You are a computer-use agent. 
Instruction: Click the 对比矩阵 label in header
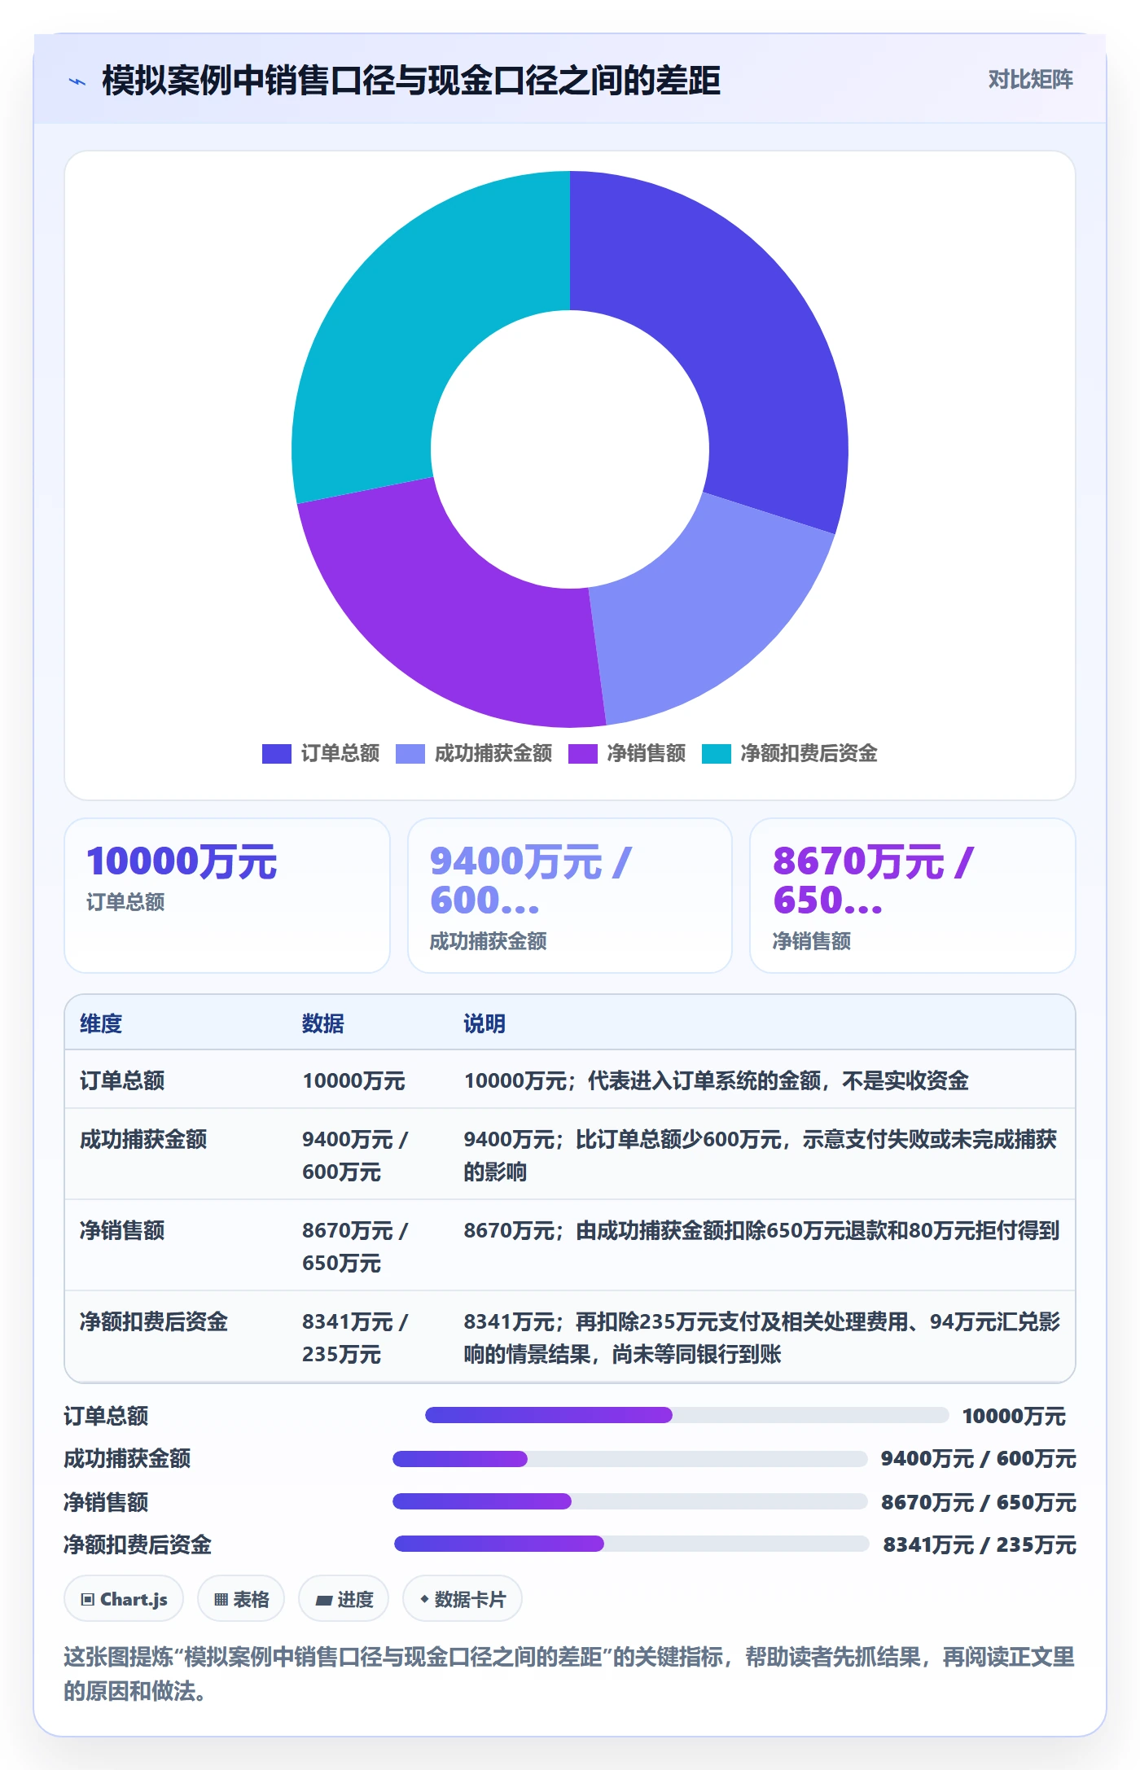(x=1030, y=80)
